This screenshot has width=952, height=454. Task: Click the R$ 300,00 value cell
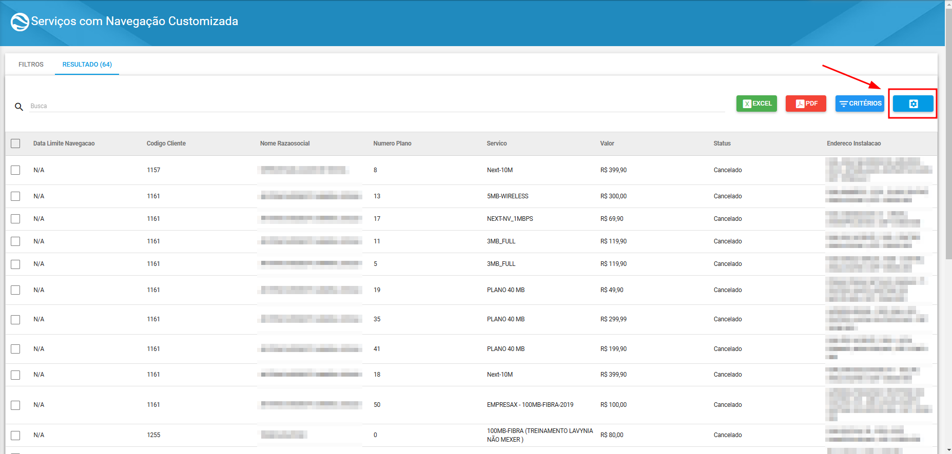coord(613,196)
